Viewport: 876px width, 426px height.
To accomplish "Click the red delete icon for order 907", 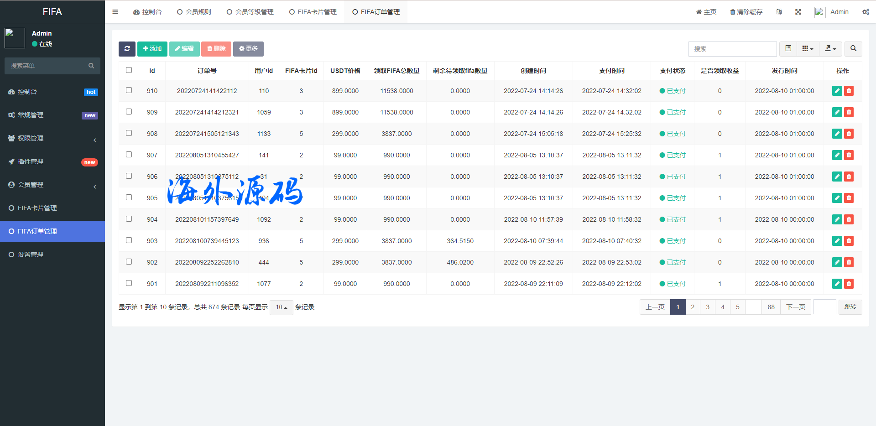I will [849, 155].
